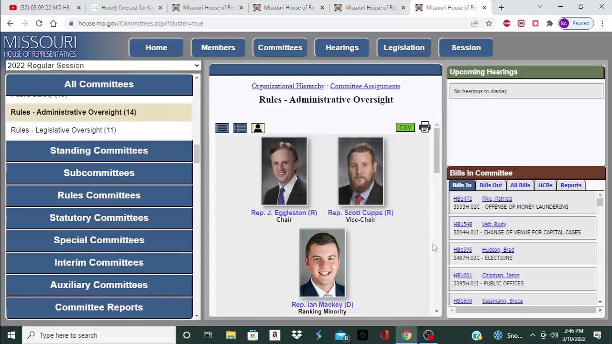612x344 pixels.
Task: Open the Mail app in taskbar
Action: (x=341, y=335)
